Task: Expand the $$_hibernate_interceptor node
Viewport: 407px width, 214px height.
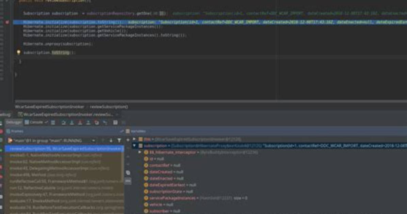Action: 140,152
